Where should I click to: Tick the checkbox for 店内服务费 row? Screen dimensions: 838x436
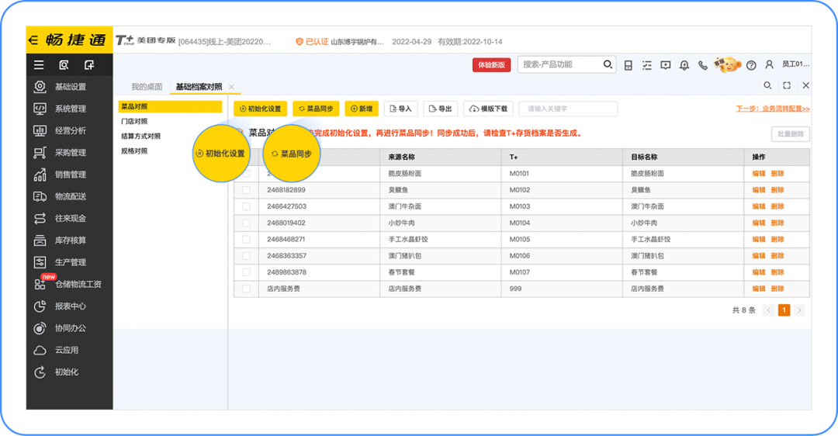point(246,289)
